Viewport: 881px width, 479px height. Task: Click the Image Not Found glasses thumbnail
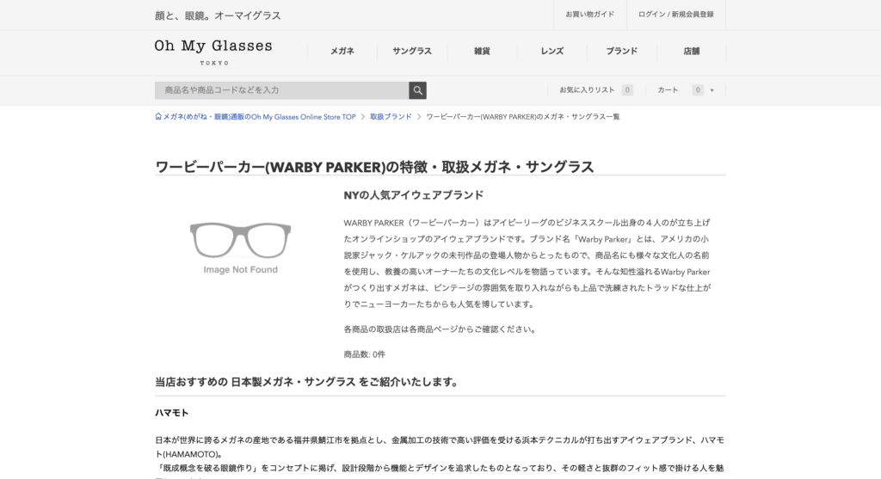241,249
